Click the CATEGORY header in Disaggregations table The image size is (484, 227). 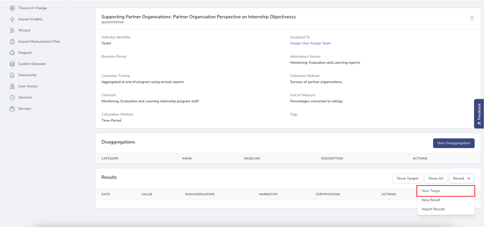[110, 158]
